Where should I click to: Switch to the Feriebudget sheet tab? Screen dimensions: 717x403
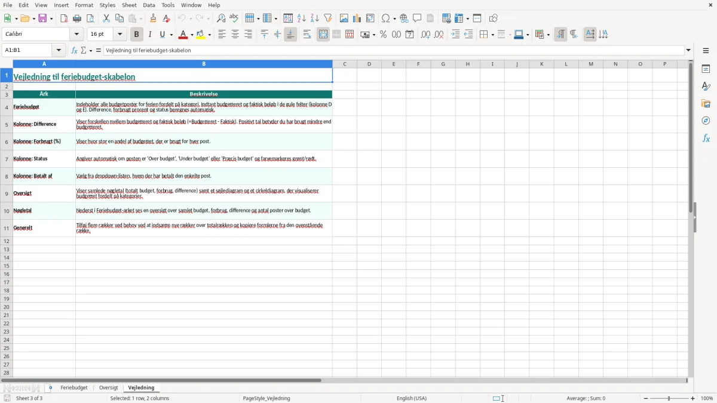click(74, 388)
